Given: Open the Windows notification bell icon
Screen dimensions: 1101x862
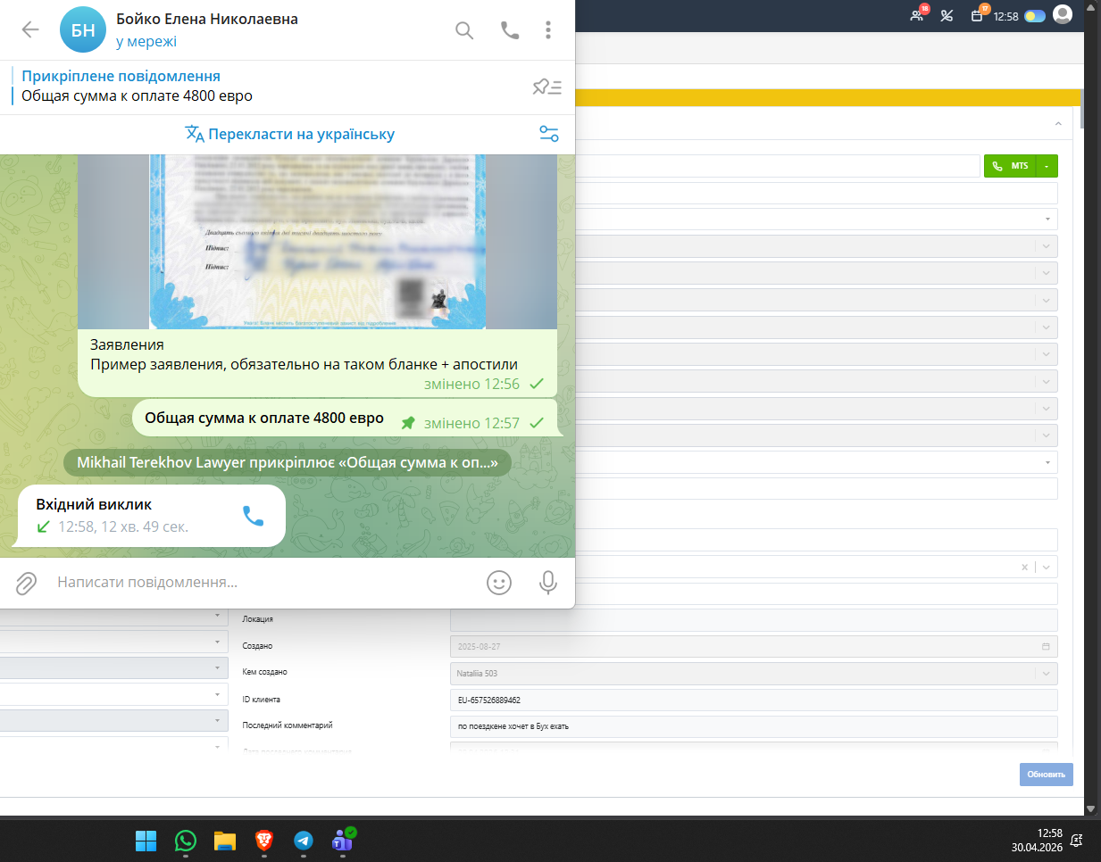Looking at the screenshot, I should (x=1077, y=840).
